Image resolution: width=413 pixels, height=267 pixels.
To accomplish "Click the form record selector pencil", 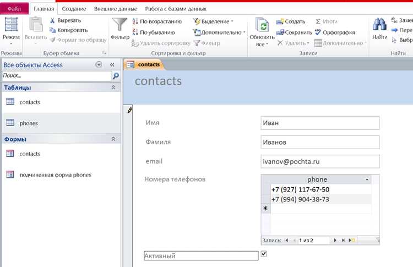I will click(129, 110).
